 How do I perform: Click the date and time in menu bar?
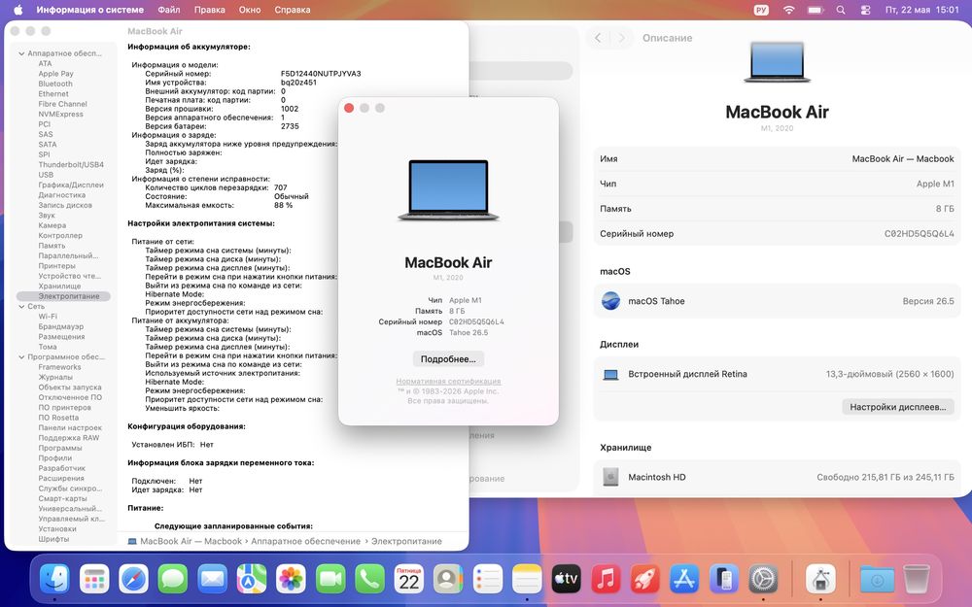point(921,10)
